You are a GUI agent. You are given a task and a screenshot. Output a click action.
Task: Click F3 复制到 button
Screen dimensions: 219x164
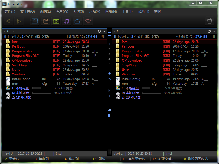tap(41, 159)
